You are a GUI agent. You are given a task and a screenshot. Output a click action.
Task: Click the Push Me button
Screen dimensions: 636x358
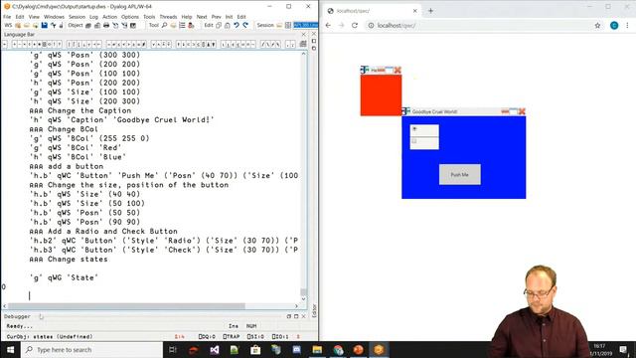[x=459, y=175]
